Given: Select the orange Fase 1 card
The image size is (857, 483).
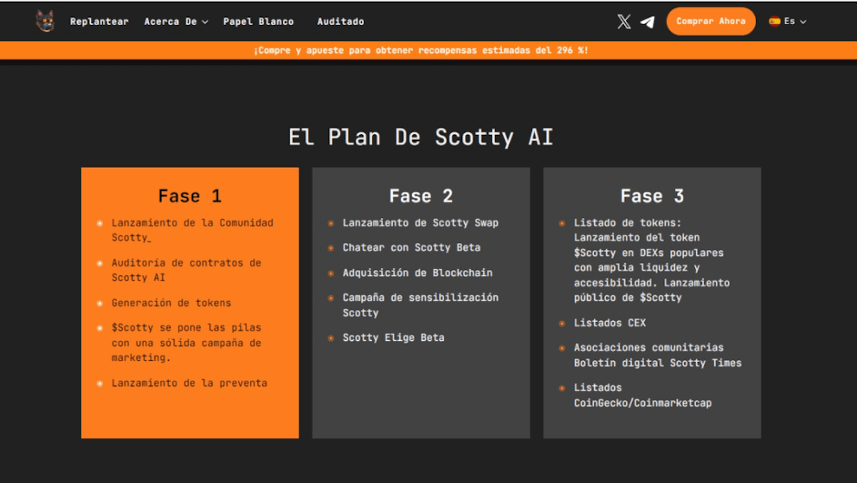Looking at the screenshot, I should tap(190, 303).
